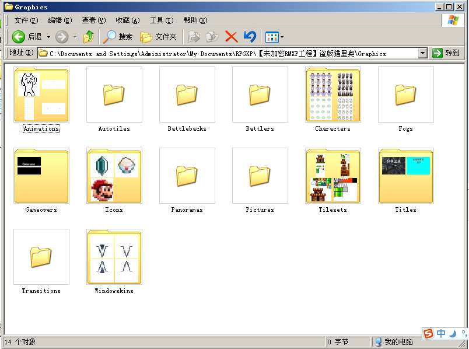Open the Edit (编辑) menu

[x=60, y=20]
